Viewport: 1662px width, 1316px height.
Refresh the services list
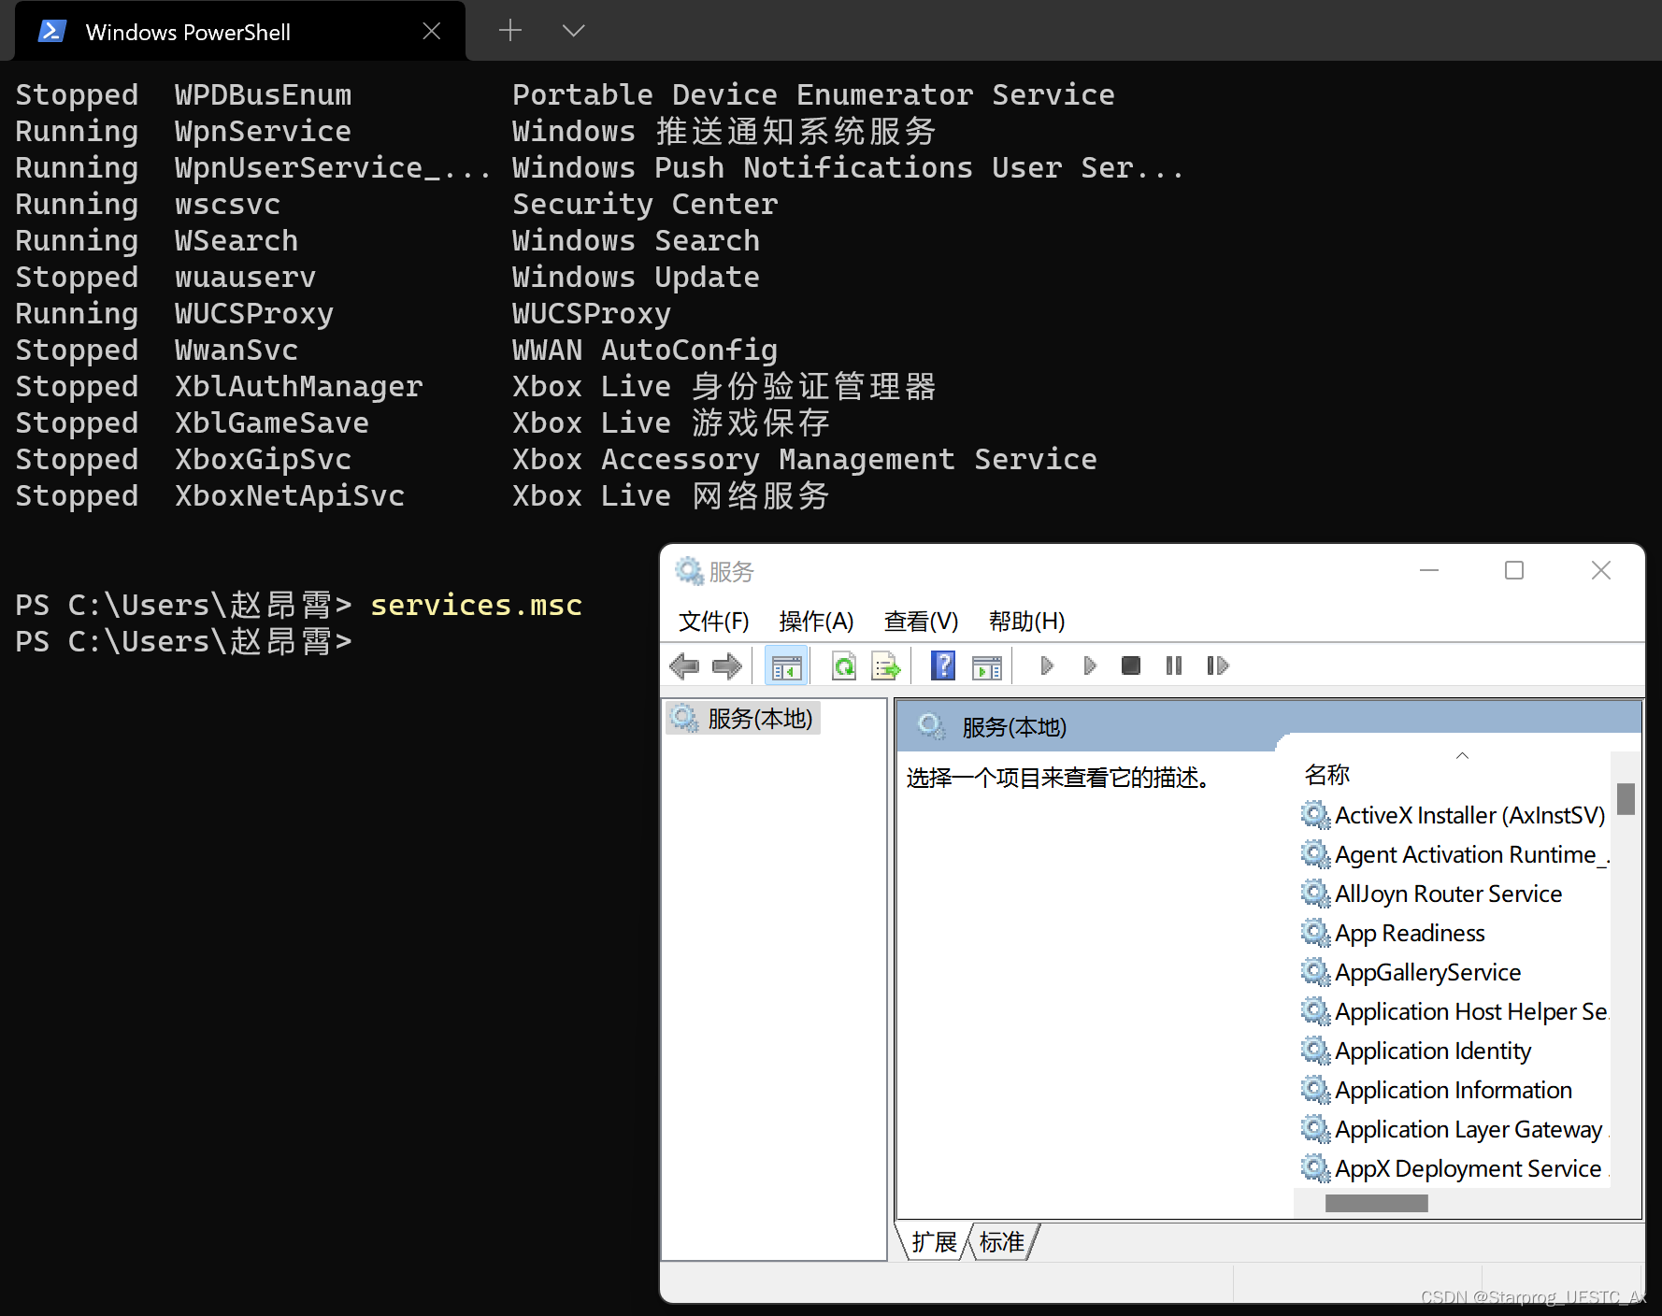pos(844,665)
